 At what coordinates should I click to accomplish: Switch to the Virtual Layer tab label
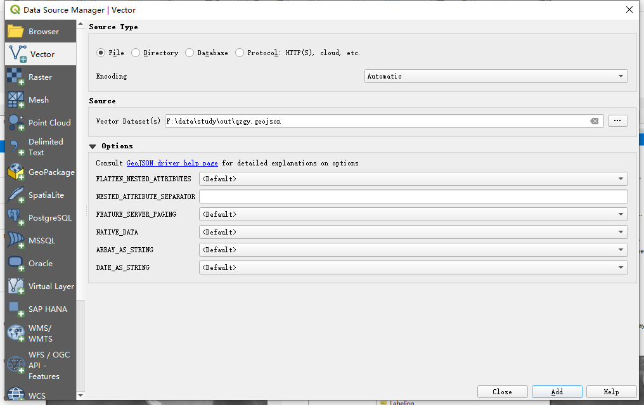click(x=51, y=286)
